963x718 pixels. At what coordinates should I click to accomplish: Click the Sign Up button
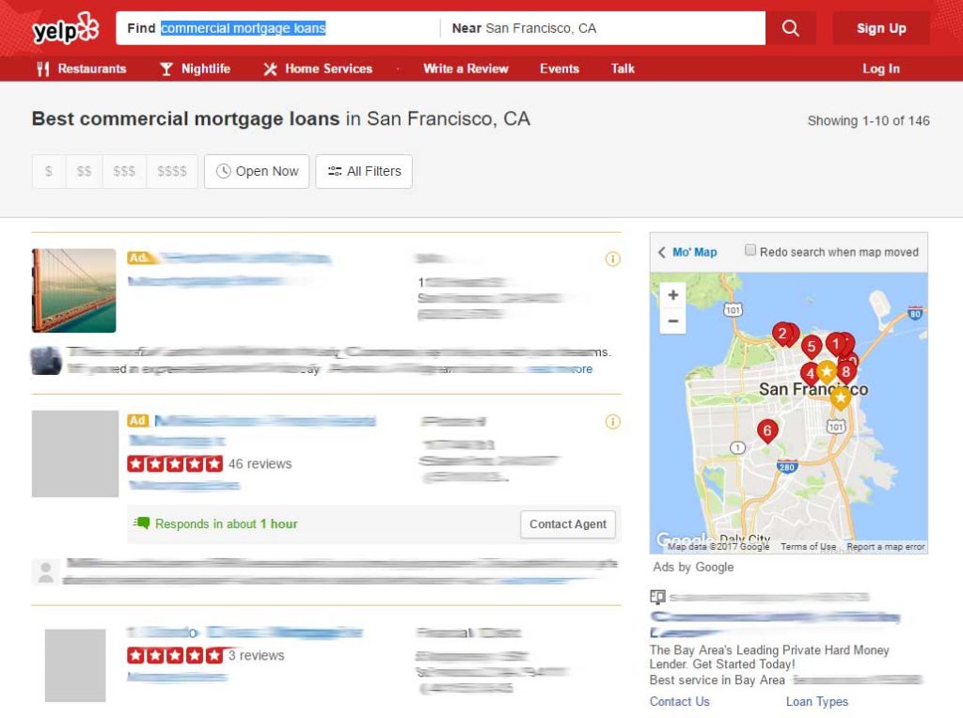pos(880,28)
